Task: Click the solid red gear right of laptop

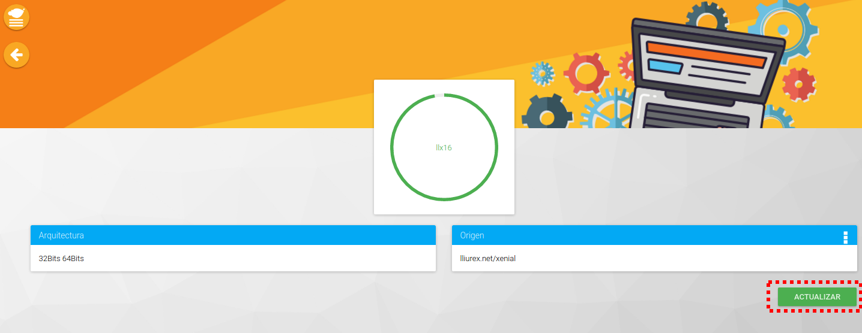Action: pos(798,84)
